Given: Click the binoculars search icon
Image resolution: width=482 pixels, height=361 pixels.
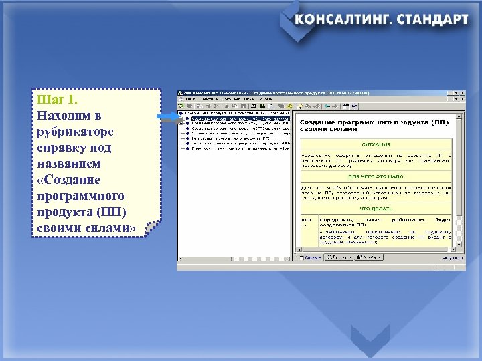Looking at the screenshot, I should click(262, 106).
